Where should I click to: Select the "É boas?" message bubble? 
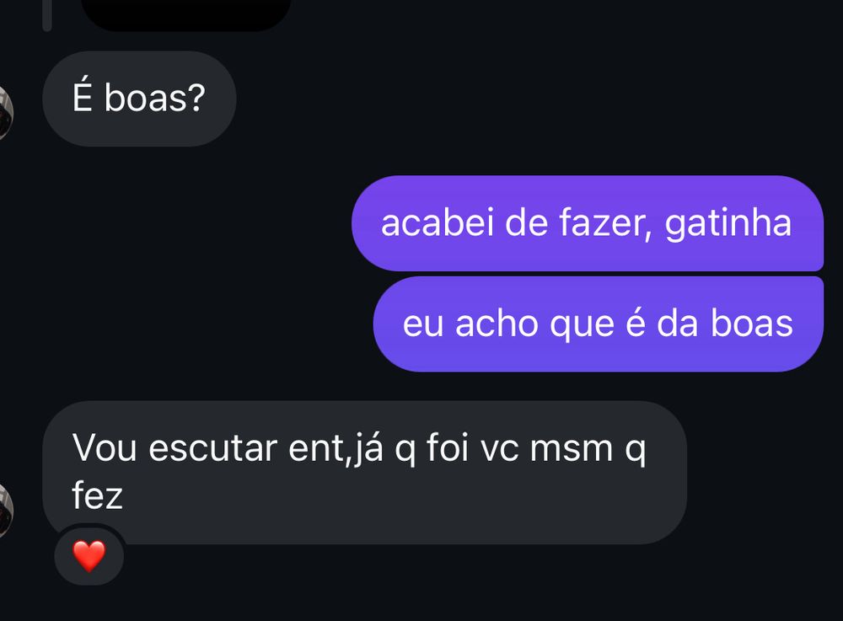pos(139,99)
